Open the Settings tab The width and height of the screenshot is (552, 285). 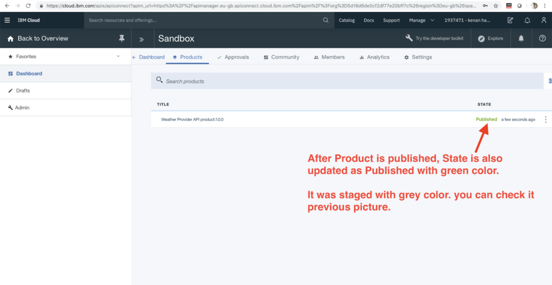click(x=418, y=57)
